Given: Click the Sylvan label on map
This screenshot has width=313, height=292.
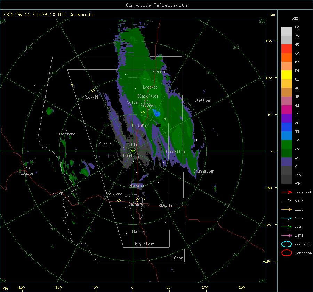Looking at the screenshot, I should coord(133,102).
